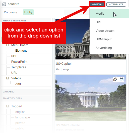
Task: Click the + MEDIA button
Action: pyautogui.click(x=97, y=4)
